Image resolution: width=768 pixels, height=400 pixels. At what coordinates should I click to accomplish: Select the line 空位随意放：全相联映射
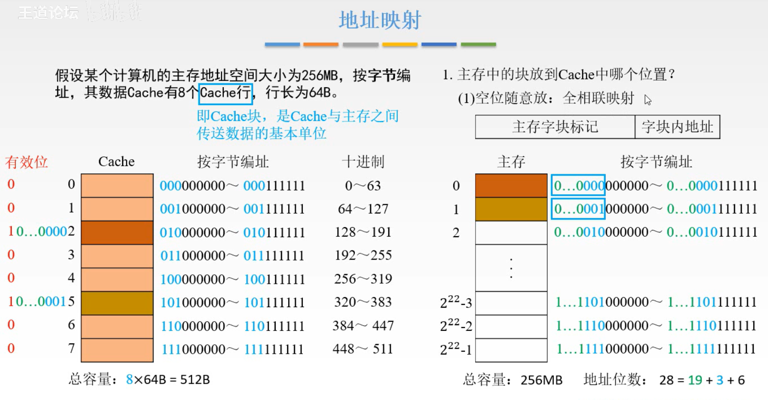[x=546, y=98]
